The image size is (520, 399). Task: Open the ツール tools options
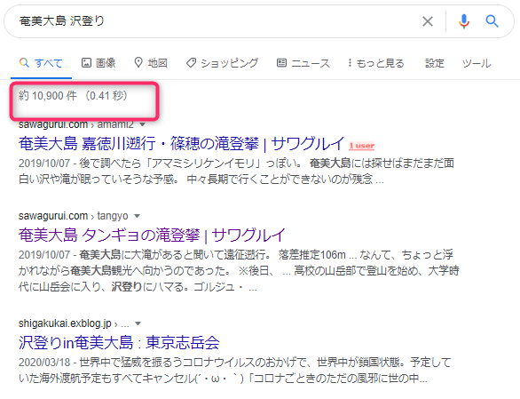point(477,63)
